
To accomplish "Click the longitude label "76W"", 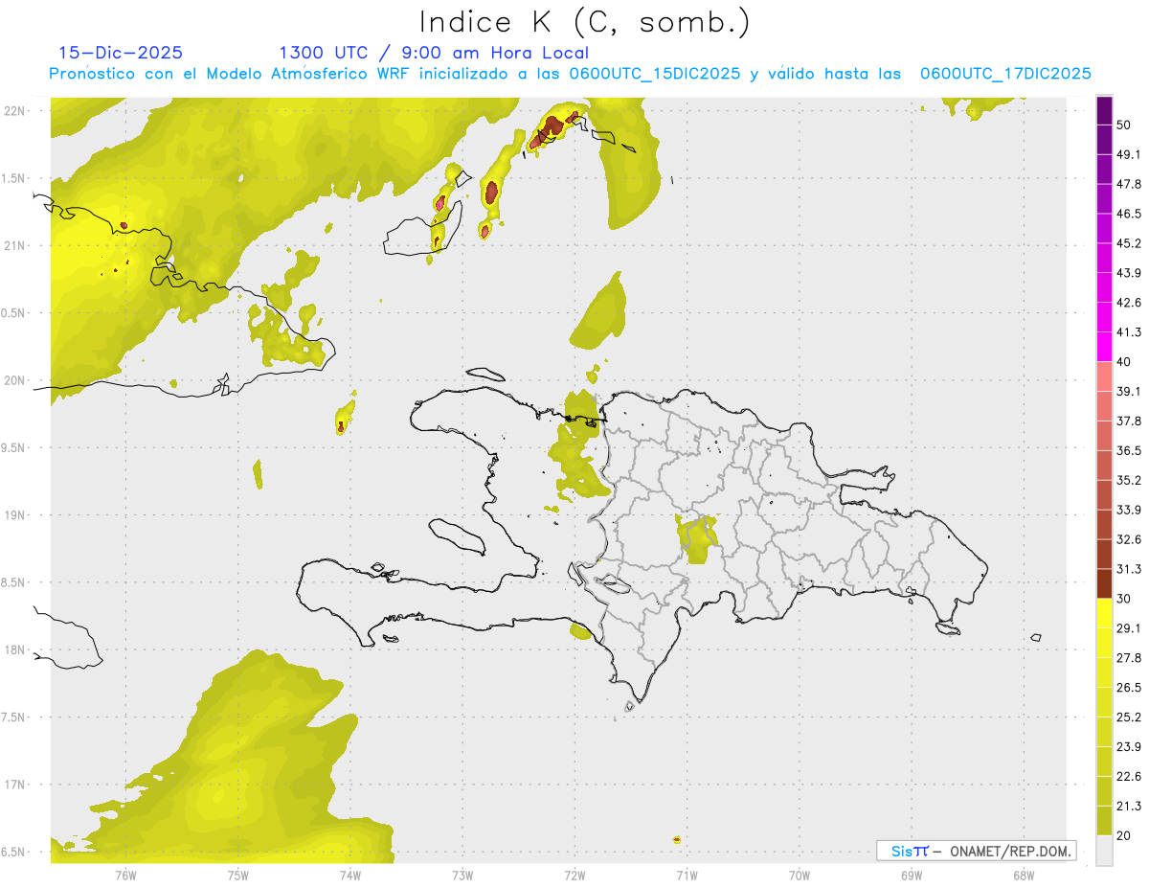I will (x=125, y=876).
